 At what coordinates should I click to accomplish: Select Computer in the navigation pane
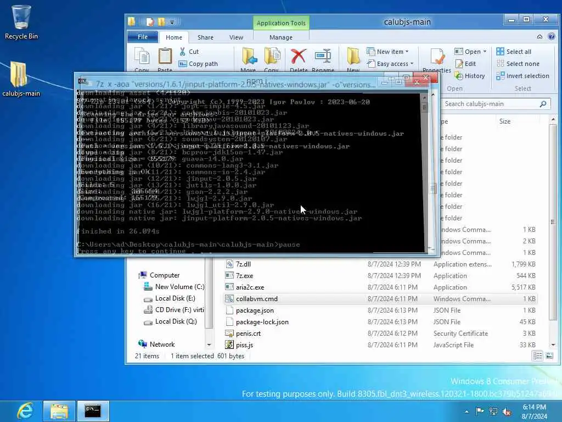point(159,275)
